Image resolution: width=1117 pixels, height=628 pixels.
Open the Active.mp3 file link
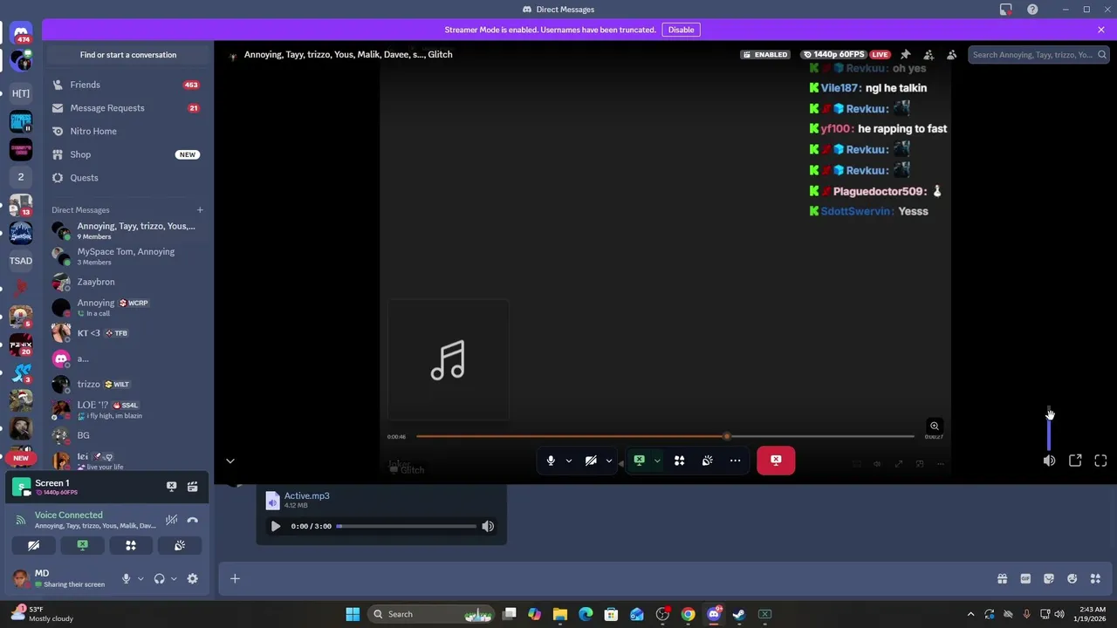306,495
